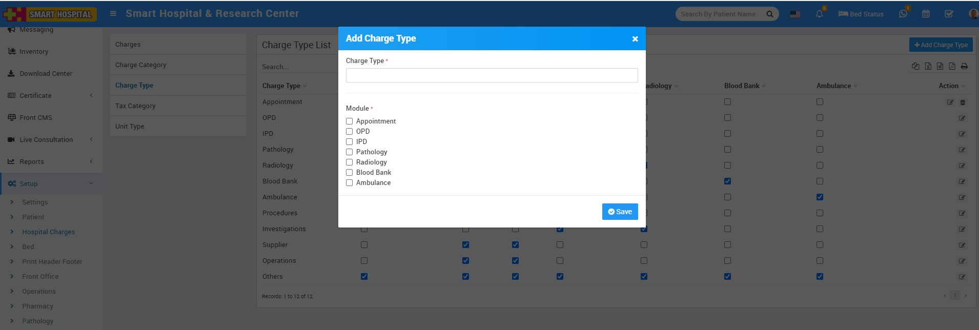979x330 pixels.
Task: Open the Charge Category menu item
Action: tap(178, 65)
